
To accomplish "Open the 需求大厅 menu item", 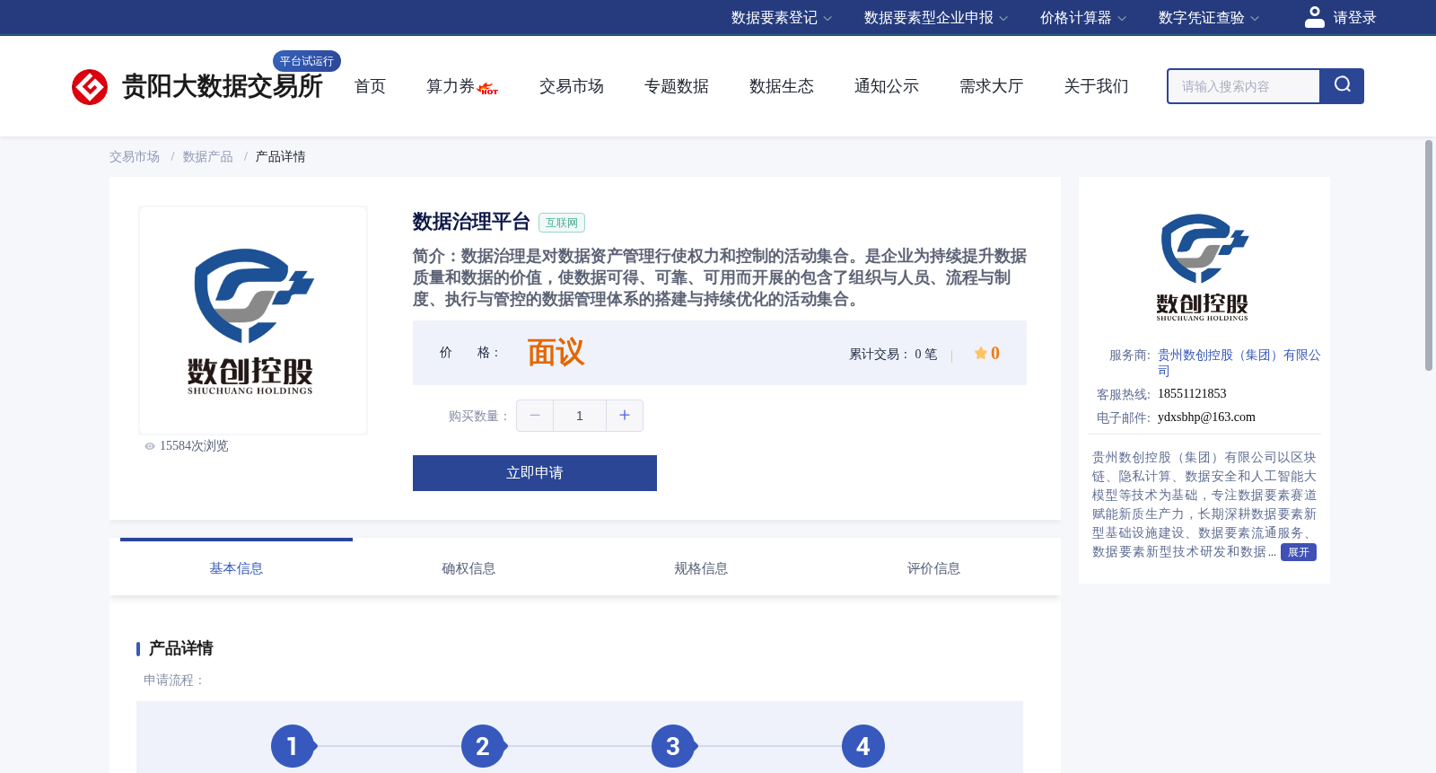I will click(x=992, y=86).
